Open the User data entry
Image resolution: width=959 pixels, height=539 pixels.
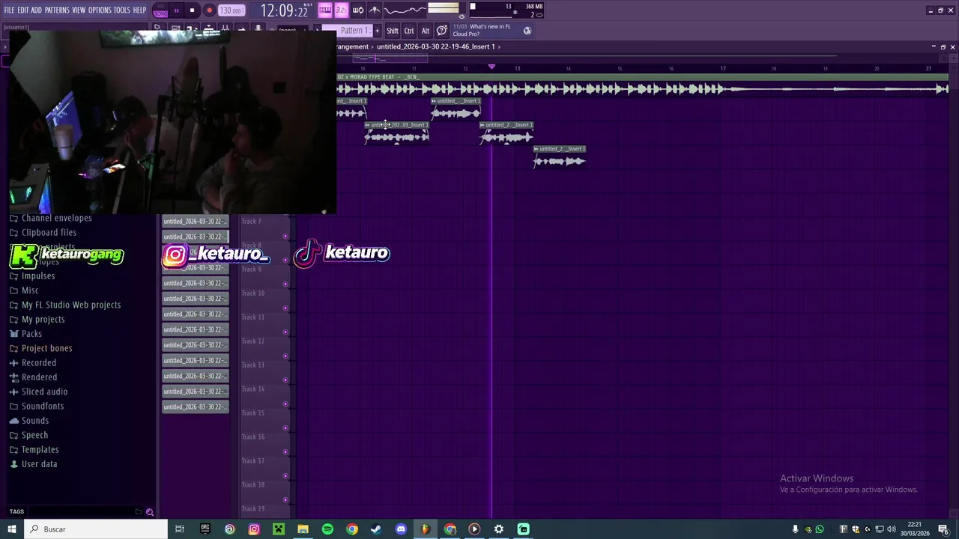(x=39, y=464)
